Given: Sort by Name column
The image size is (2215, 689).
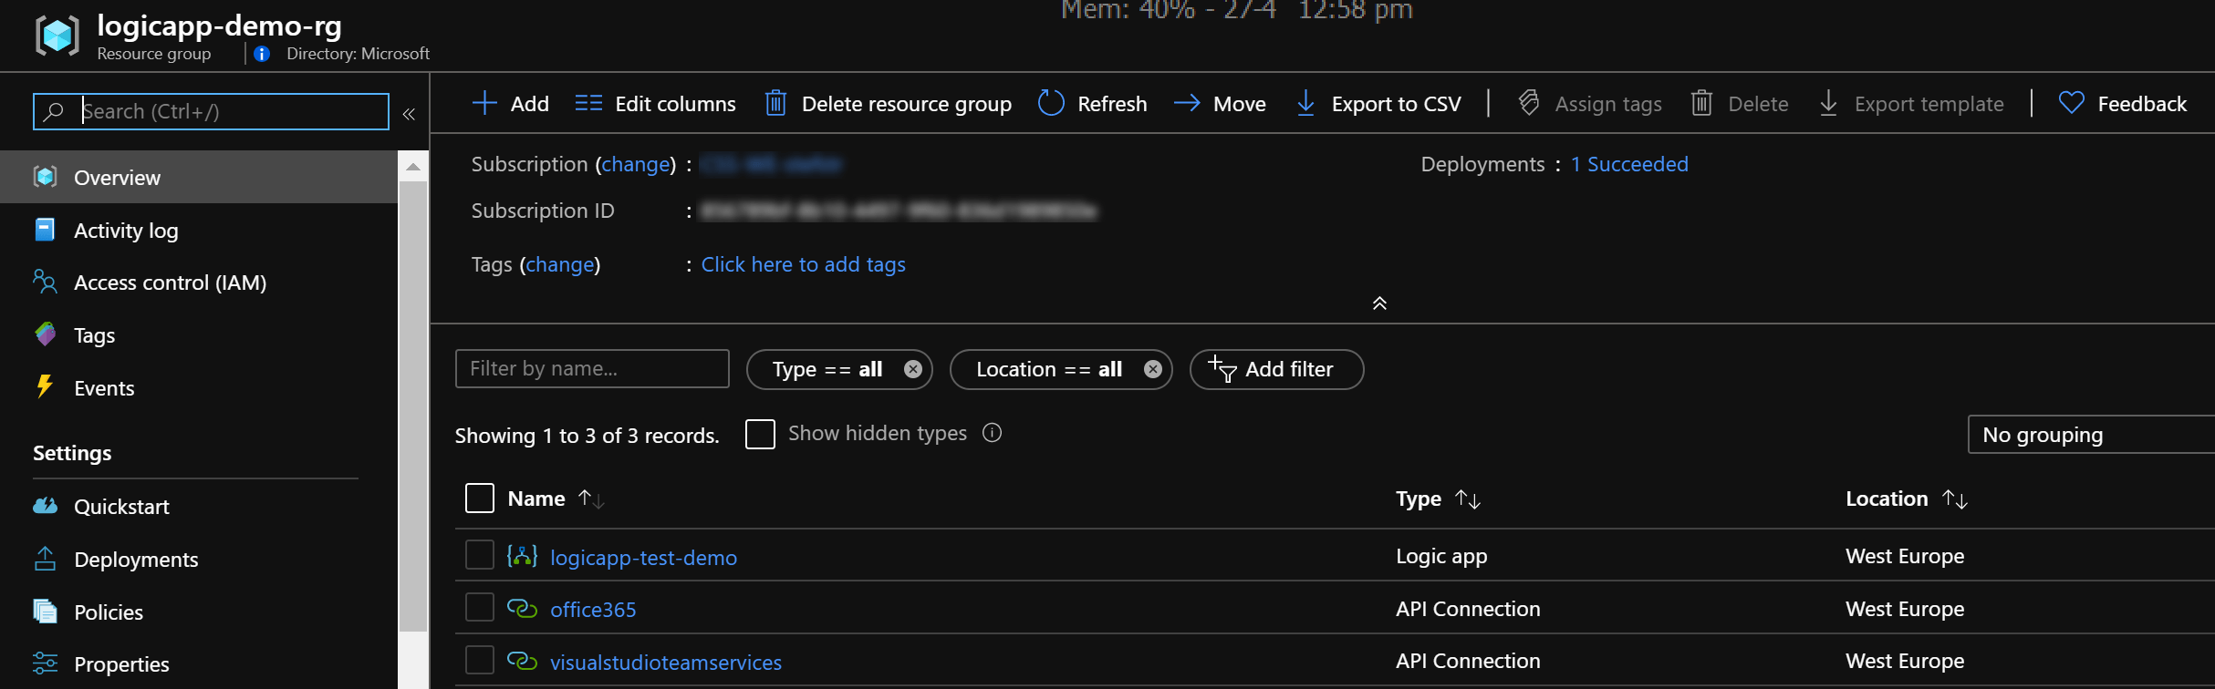Looking at the screenshot, I should pyautogui.click(x=556, y=499).
